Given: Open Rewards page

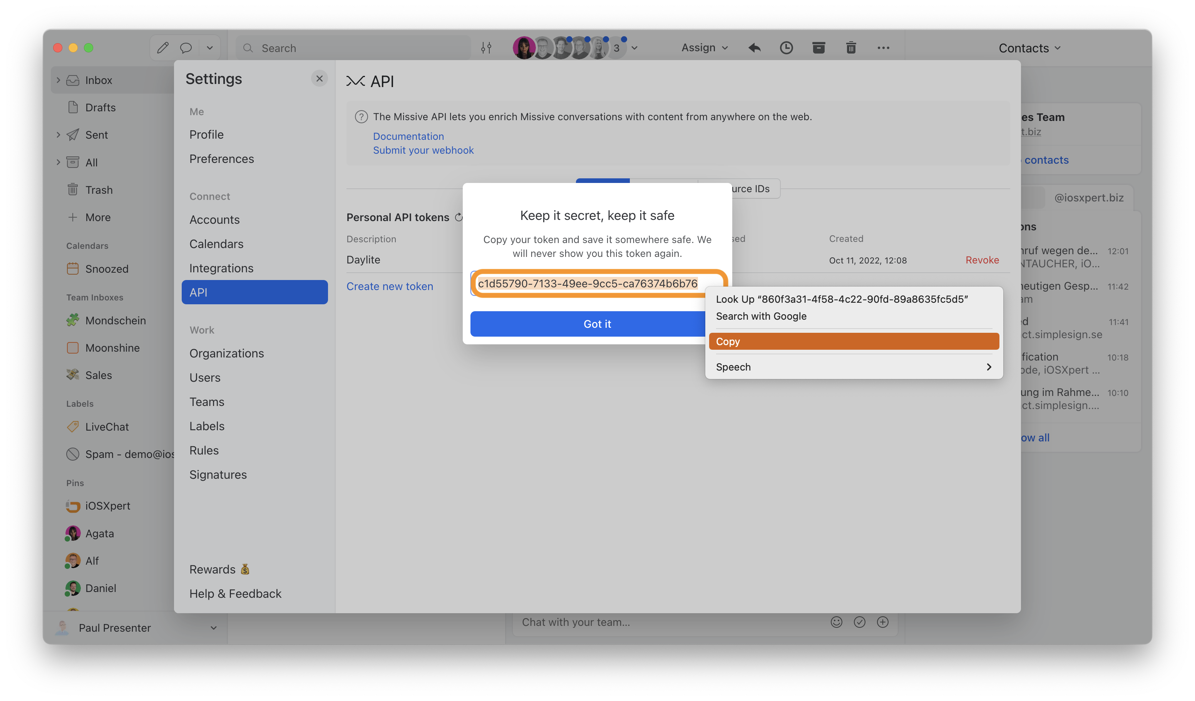Looking at the screenshot, I should (x=219, y=569).
